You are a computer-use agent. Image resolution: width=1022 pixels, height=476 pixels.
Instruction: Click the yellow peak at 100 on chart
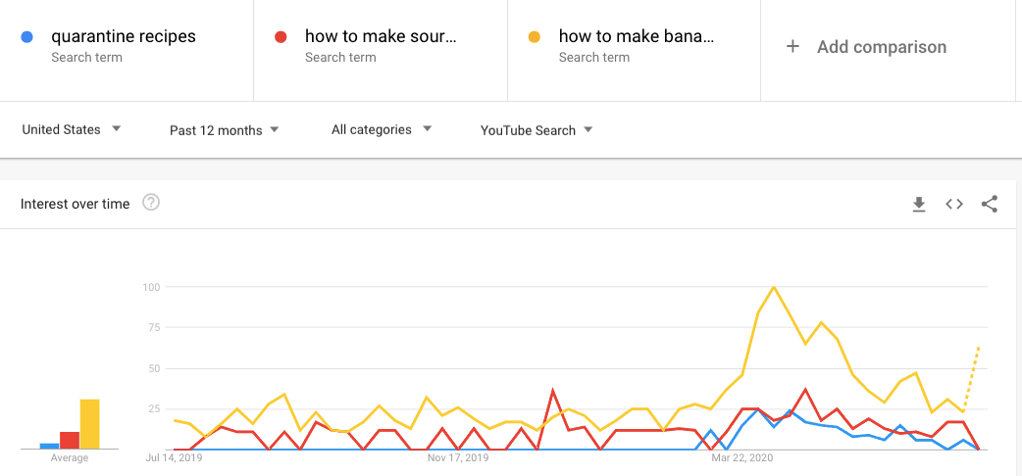(774, 288)
